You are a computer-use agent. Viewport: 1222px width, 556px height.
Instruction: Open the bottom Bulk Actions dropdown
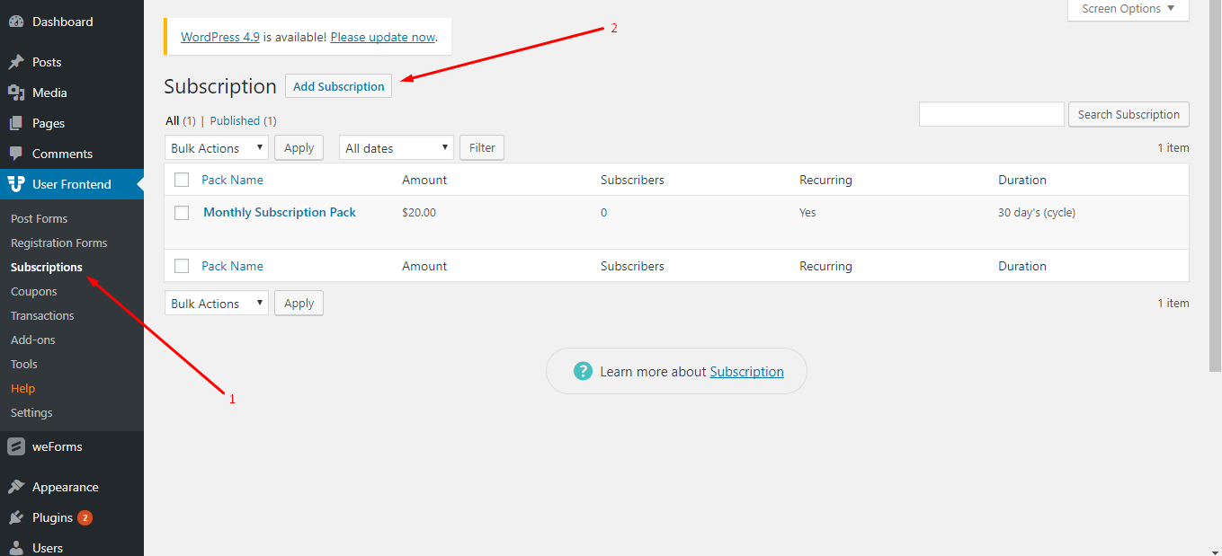click(x=217, y=304)
